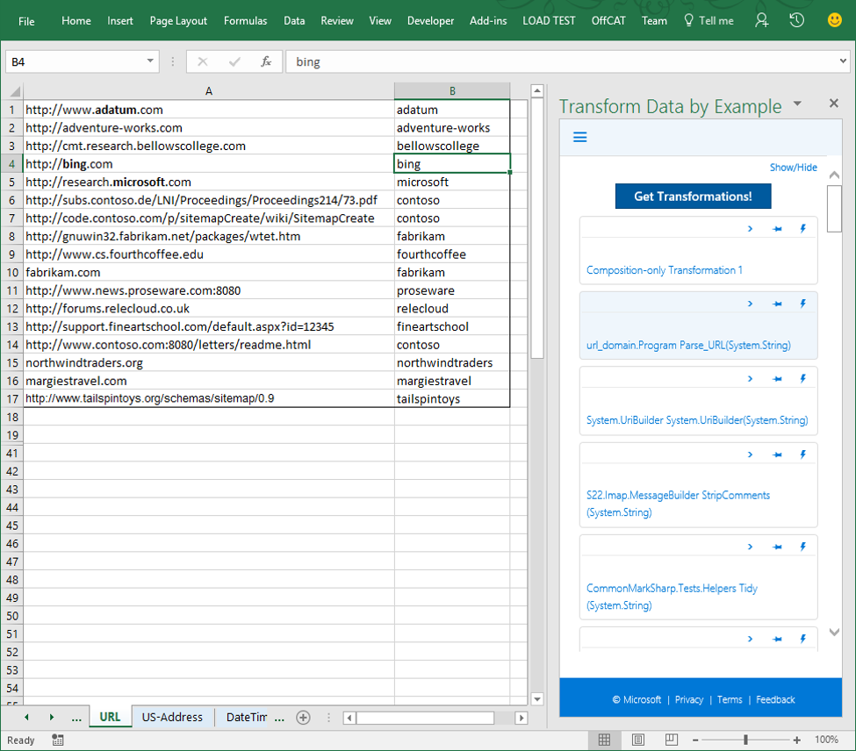
Task: Add a new sheet with plus icon
Action: 304,718
